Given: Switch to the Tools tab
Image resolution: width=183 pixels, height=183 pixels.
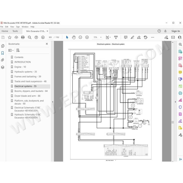Looking at the screenshot, I should pos(15,31).
